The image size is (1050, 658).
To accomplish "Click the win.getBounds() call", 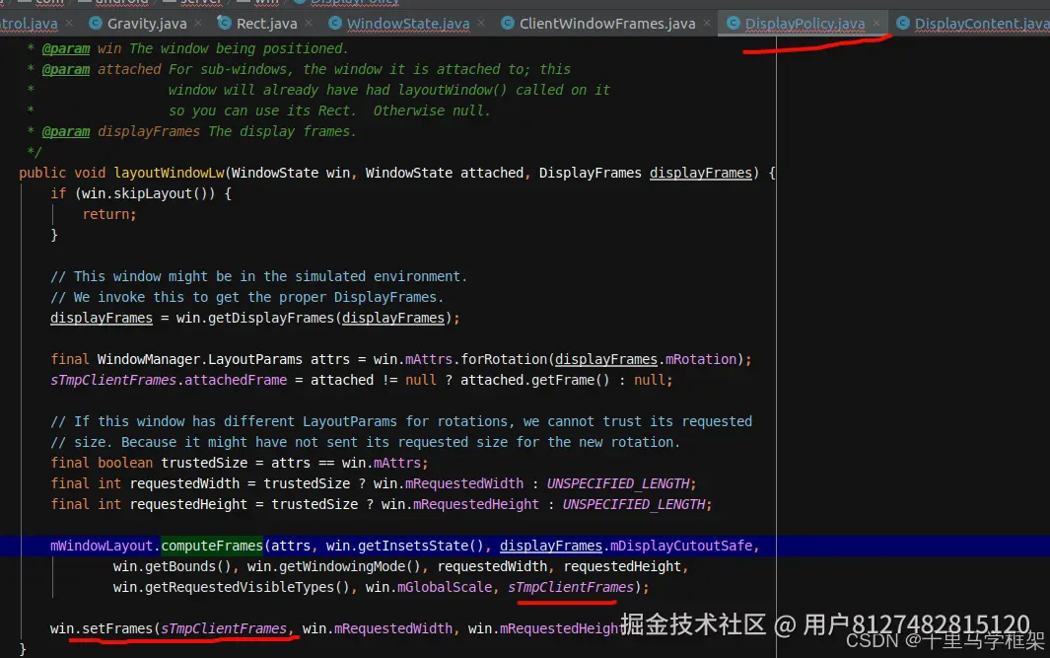I will pyautogui.click(x=172, y=567).
